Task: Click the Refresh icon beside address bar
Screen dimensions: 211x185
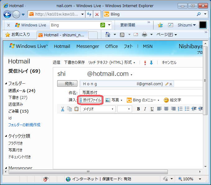Action: 89,14
